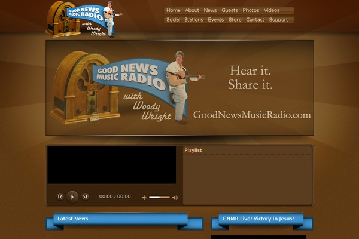Open the About page
The width and height of the screenshot is (359, 239).
pyautogui.click(x=192, y=10)
